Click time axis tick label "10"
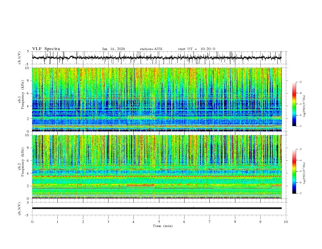Viewport: 322px width, 249px height. (286, 222)
